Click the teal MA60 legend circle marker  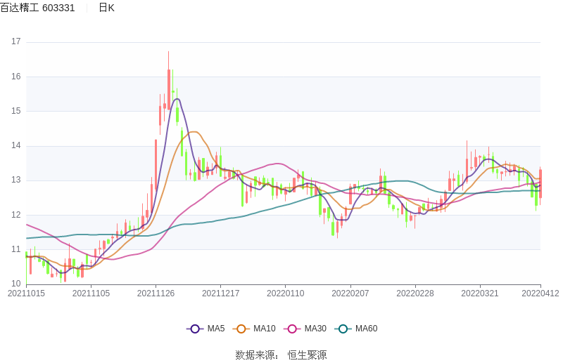coord(343,329)
